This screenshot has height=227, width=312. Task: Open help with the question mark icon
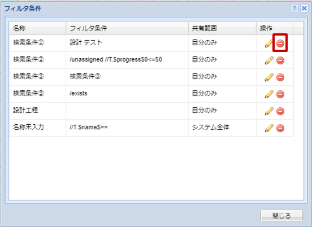tap(294, 8)
